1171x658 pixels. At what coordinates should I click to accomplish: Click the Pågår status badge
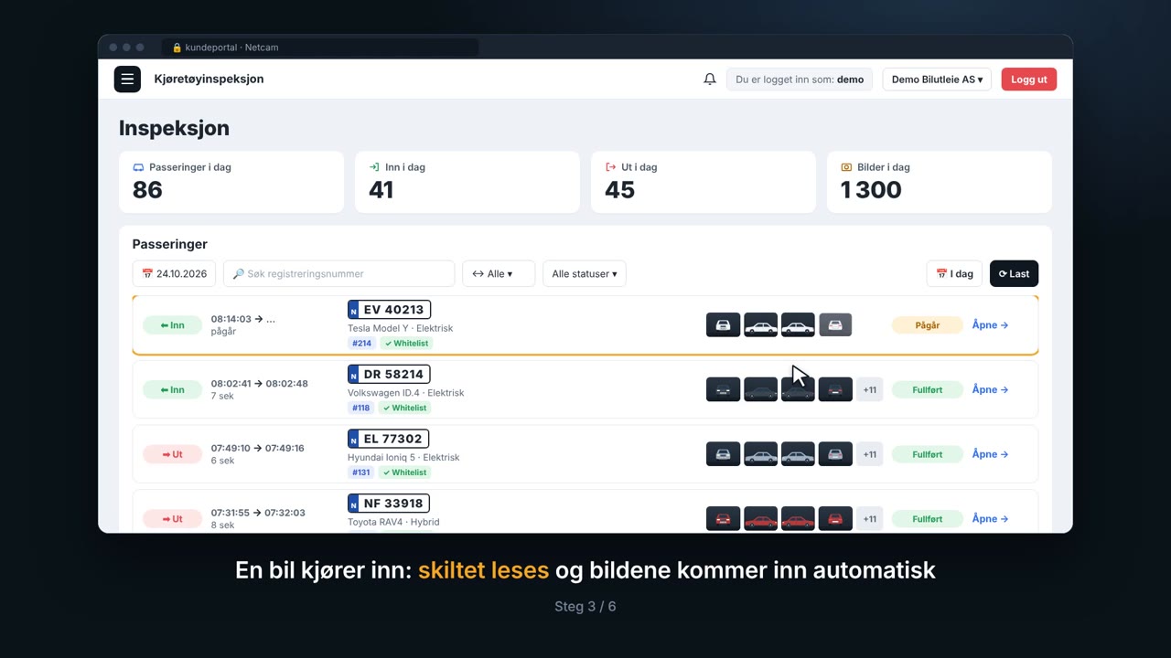coord(927,325)
